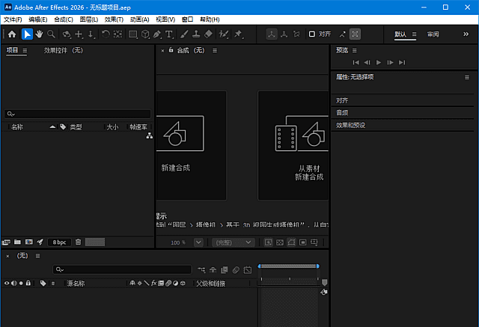Select the Pan camera tool
This screenshot has height=327, width=479.
pyautogui.click(x=79, y=34)
